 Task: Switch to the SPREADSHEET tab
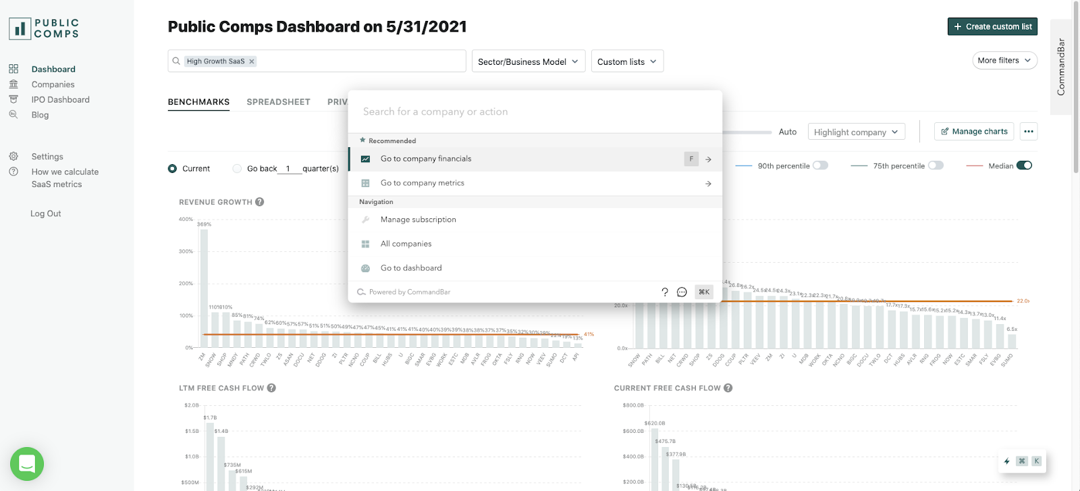pyautogui.click(x=279, y=102)
